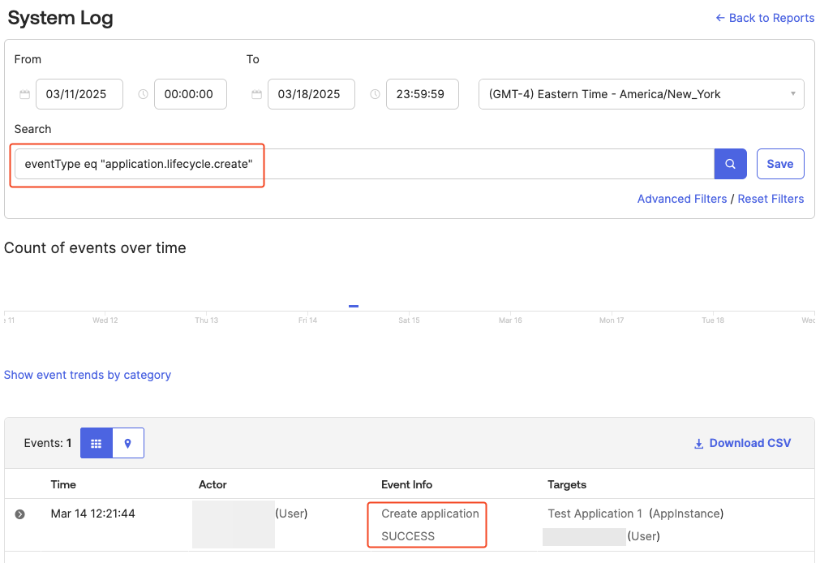Screen dimensions: 820x563
Task: Edit the To time field 23:59:59
Action: pos(420,94)
